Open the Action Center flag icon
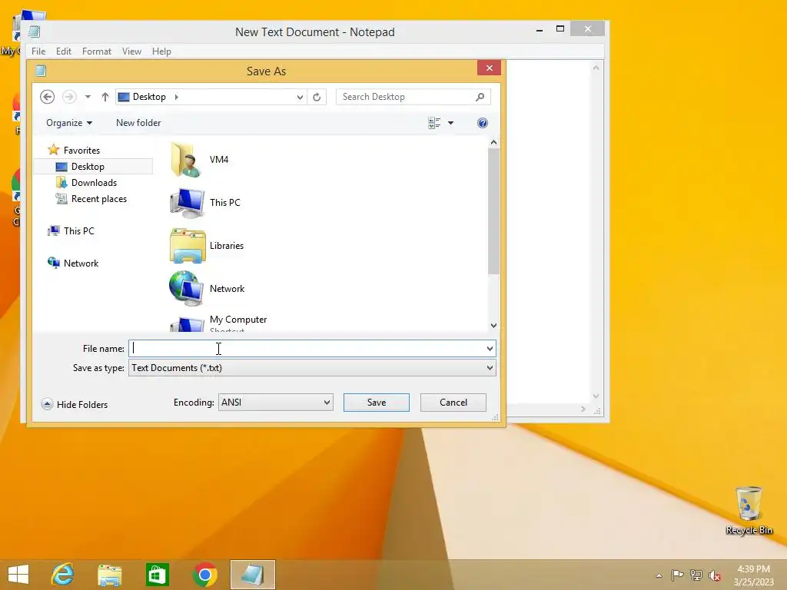 point(677,575)
